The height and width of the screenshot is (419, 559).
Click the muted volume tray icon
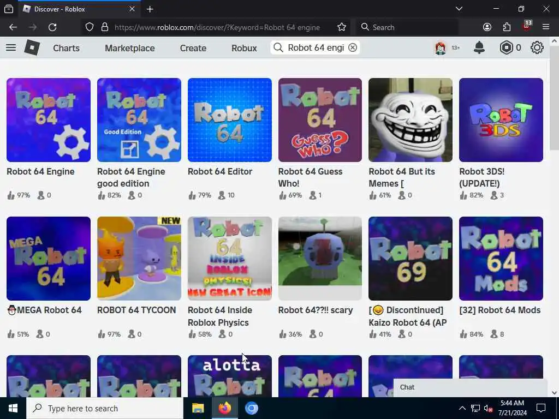coord(489,408)
